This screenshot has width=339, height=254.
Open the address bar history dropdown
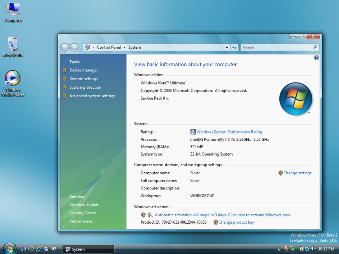[227, 47]
